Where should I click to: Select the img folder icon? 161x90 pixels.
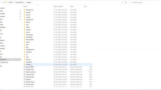(x=25, y=24)
